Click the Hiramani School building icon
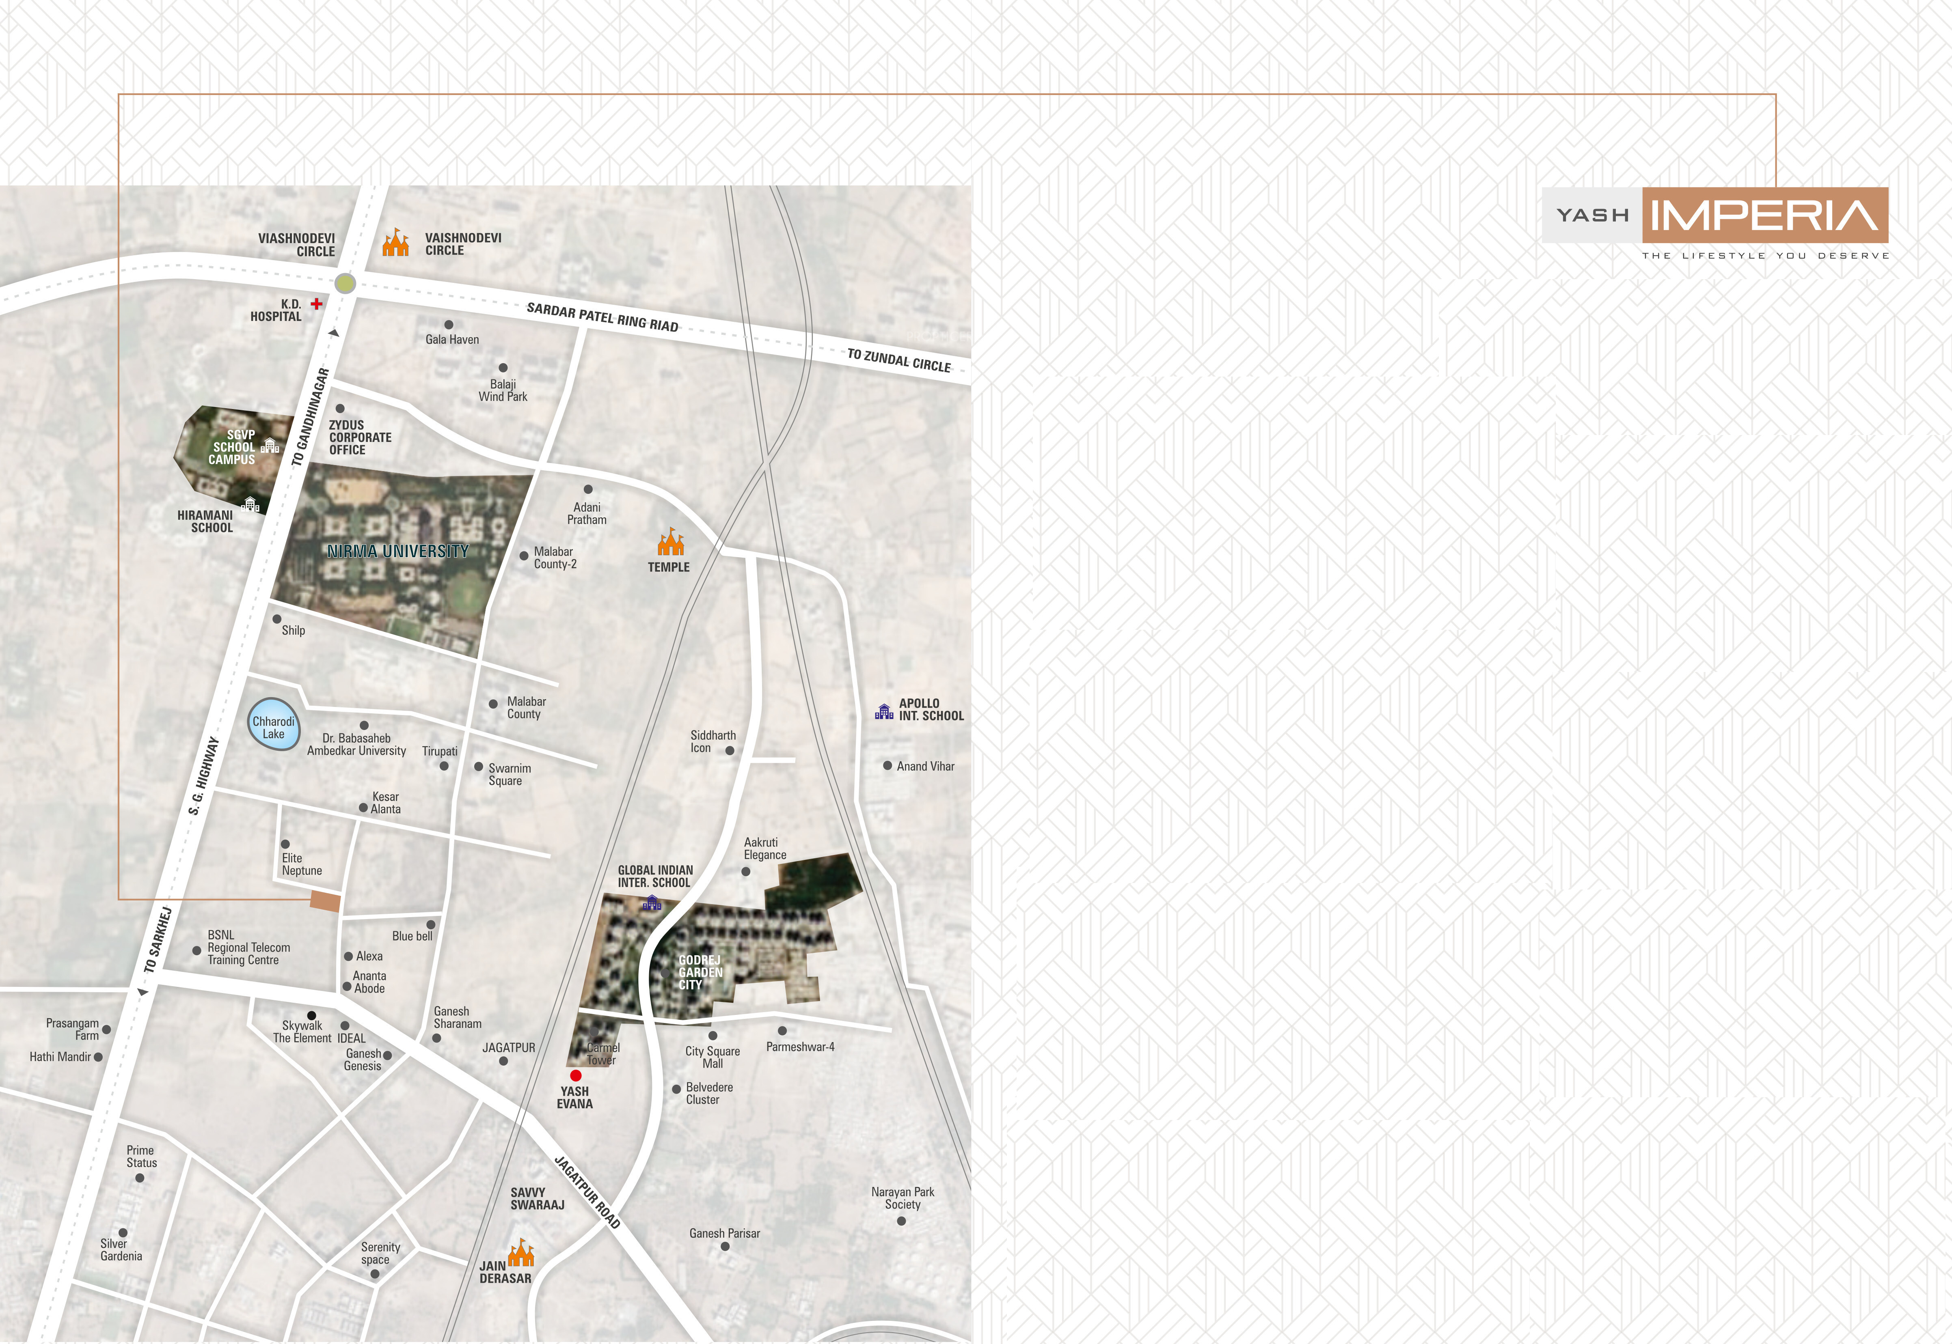 click(250, 504)
